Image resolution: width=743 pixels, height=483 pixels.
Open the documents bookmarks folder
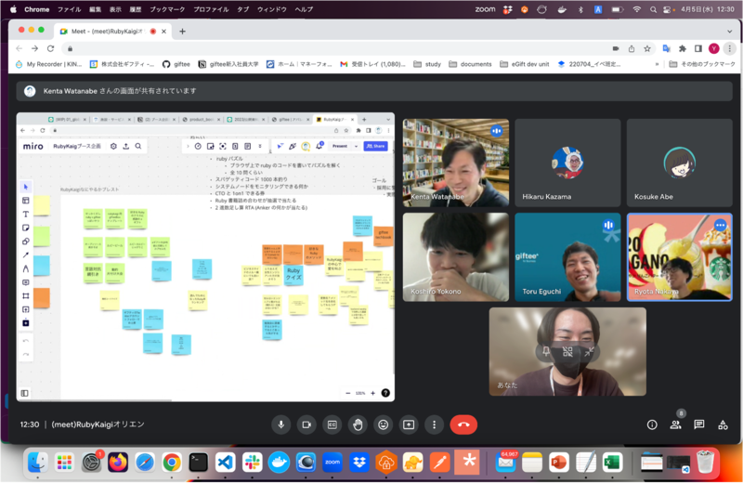pyautogui.click(x=470, y=64)
